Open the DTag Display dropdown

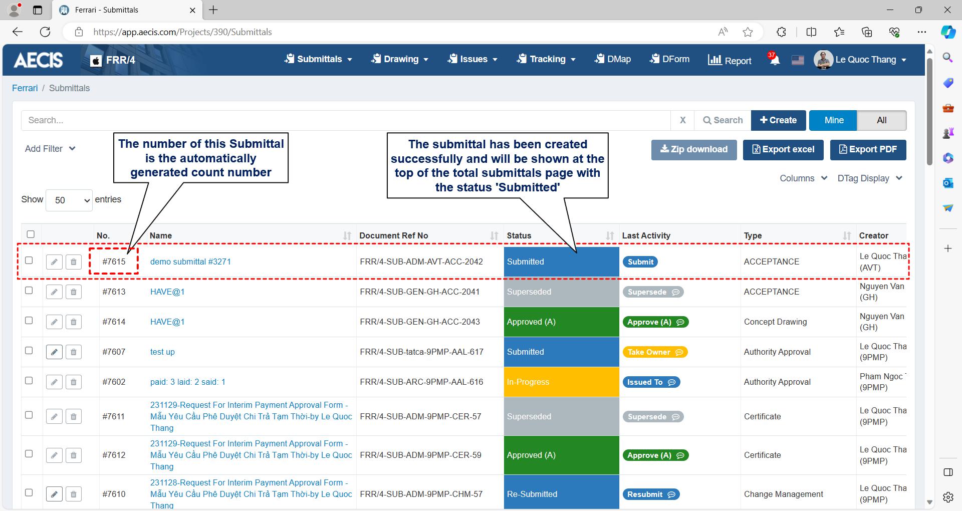(x=870, y=178)
